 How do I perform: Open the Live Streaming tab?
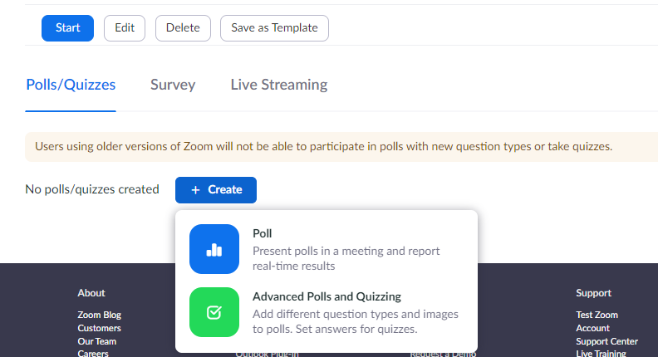[278, 85]
